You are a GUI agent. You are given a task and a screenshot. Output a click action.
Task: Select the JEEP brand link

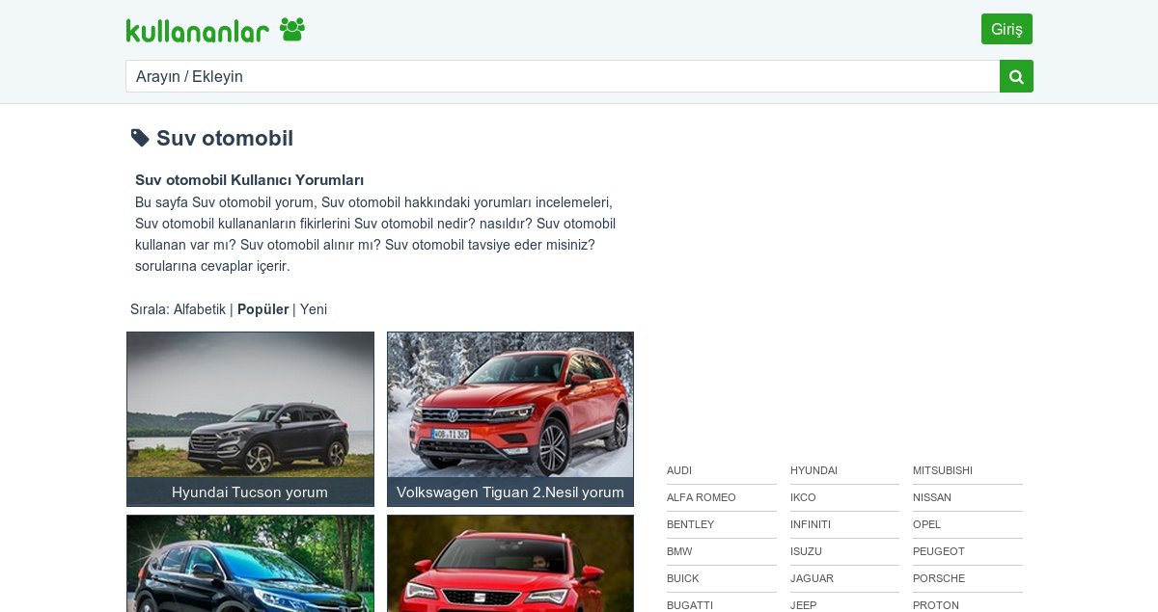(803, 605)
